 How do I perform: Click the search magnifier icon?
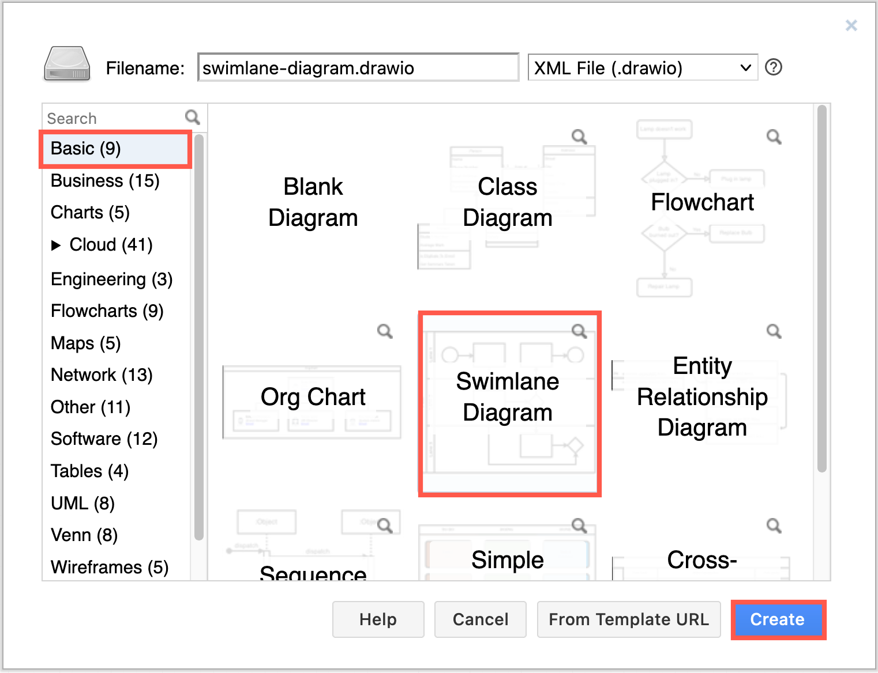193,117
